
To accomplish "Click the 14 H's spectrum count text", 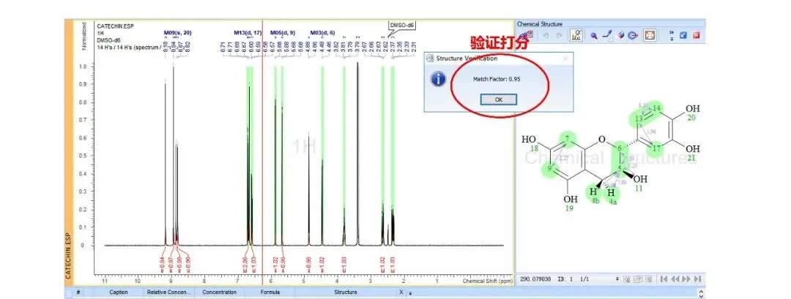I will coord(129,48).
